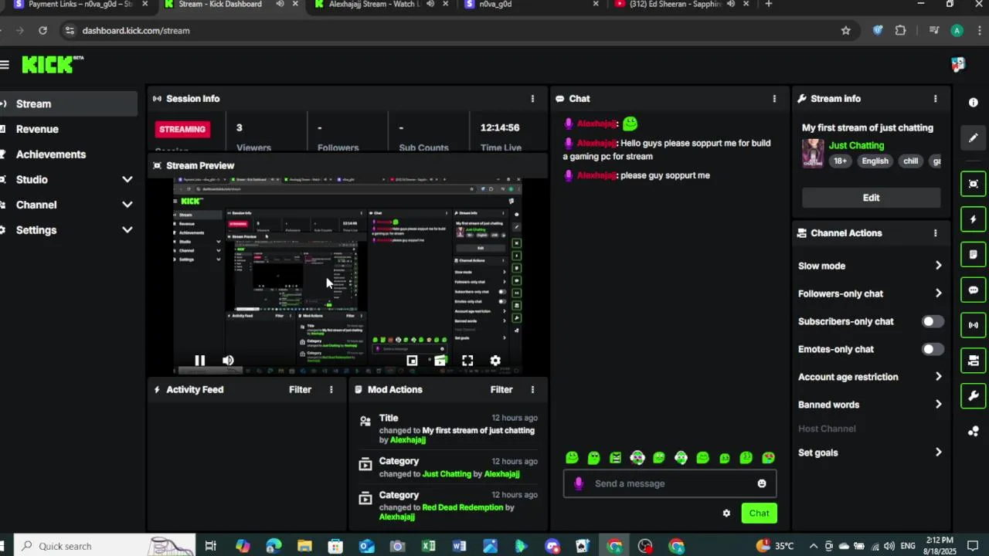Image resolution: width=989 pixels, height=556 pixels.
Task: Open emoji picker in message box
Action: [762, 483]
